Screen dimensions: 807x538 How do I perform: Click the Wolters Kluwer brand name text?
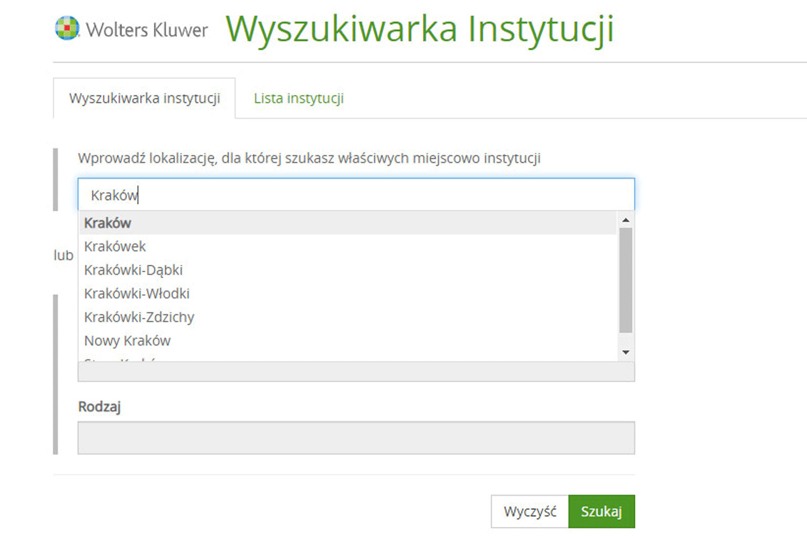(x=147, y=30)
